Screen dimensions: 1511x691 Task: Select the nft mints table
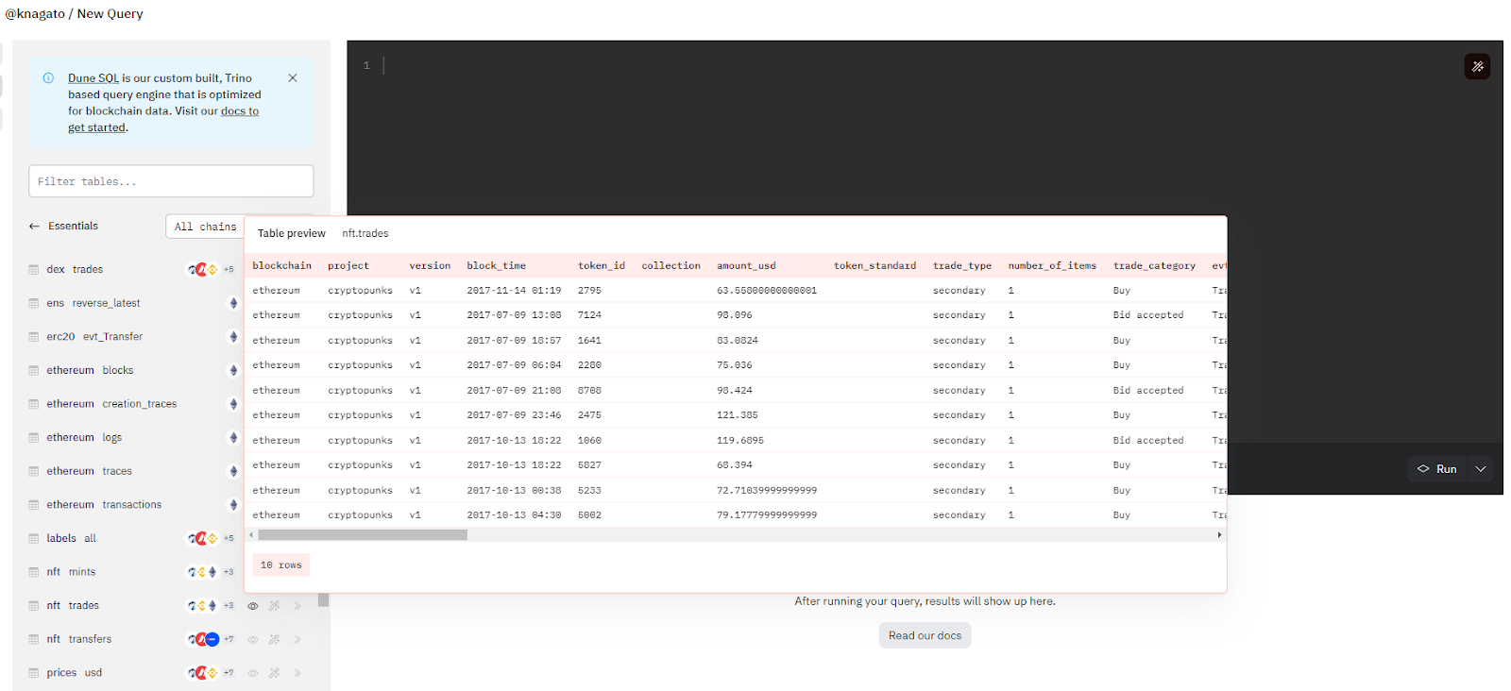pyautogui.click(x=71, y=572)
